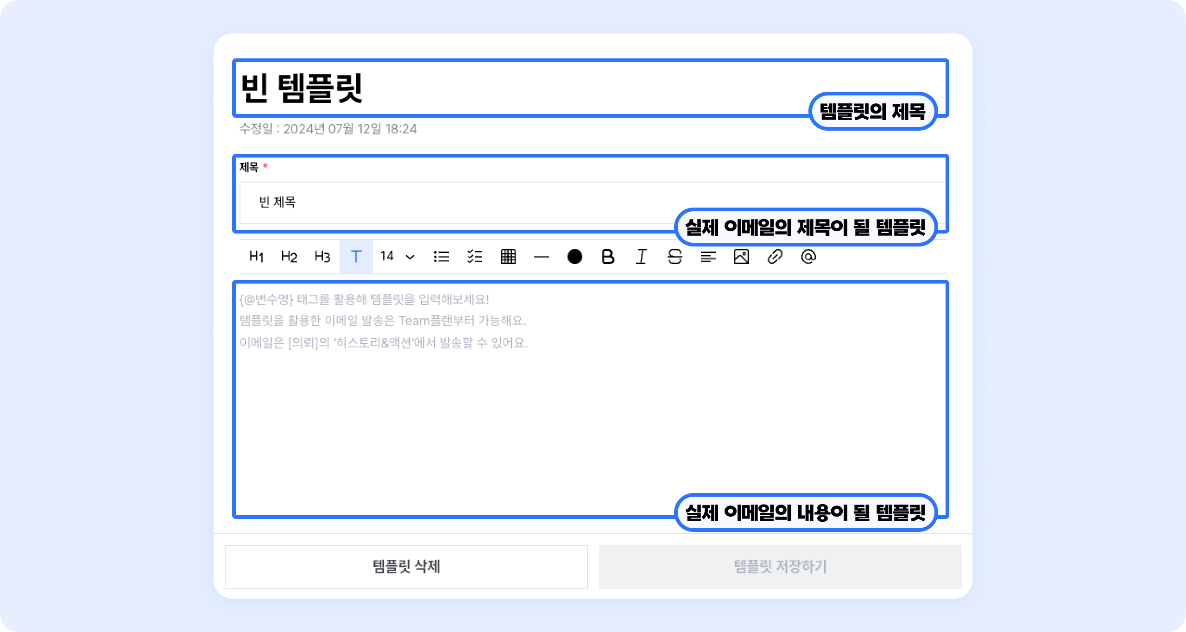Image resolution: width=1186 pixels, height=632 pixels.
Task: Open the font size 14 dropdown
Action: coord(387,256)
